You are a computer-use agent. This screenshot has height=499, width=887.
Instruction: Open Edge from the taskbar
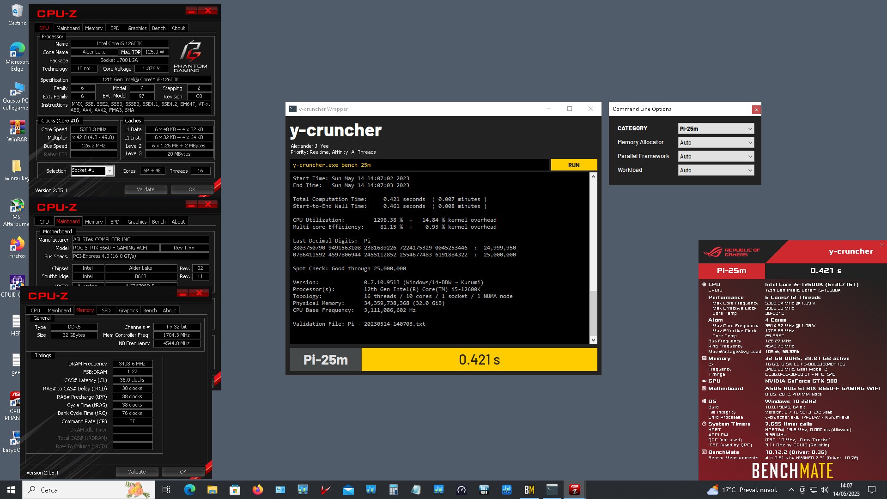coord(189,490)
